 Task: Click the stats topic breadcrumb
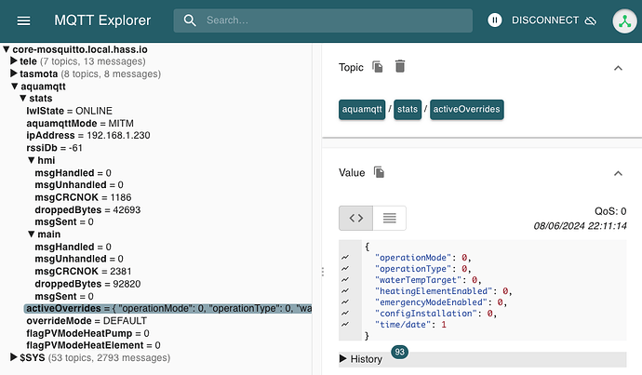tap(408, 109)
